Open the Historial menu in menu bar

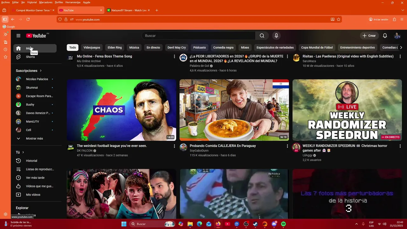point(32,2)
